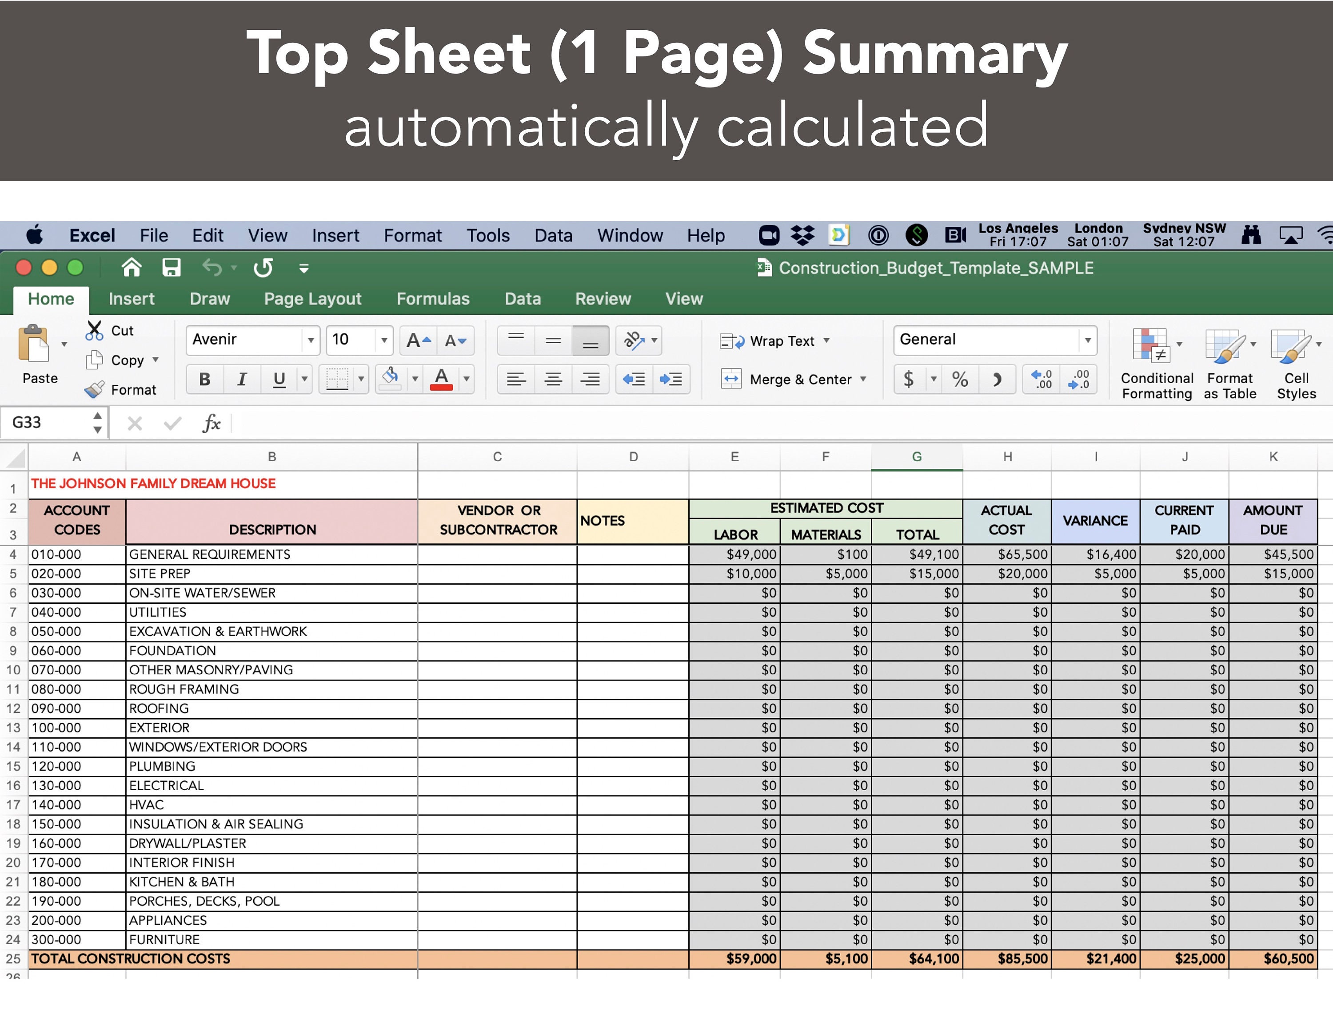Apply percent style formatting

point(959,379)
